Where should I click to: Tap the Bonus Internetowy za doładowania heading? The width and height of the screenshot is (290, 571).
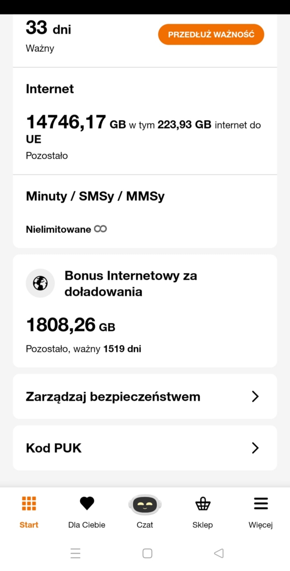(131, 284)
